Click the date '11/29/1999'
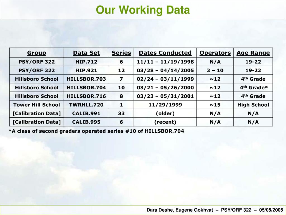 (x=165, y=105)
